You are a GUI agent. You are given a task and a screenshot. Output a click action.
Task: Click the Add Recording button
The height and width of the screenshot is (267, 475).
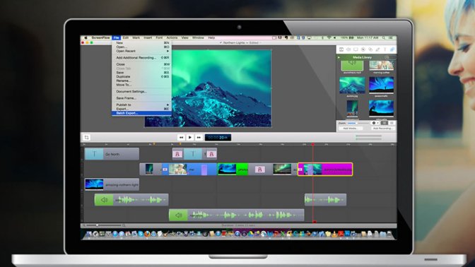coord(382,129)
